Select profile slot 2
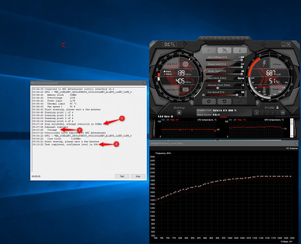This screenshot has height=244, width=301. coord(262,113)
